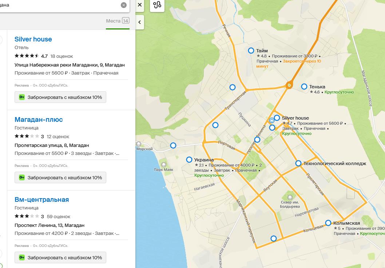This screenshot has height=268, width=385.
Task: Click the 59 оценок rating count
Action: 59,216
